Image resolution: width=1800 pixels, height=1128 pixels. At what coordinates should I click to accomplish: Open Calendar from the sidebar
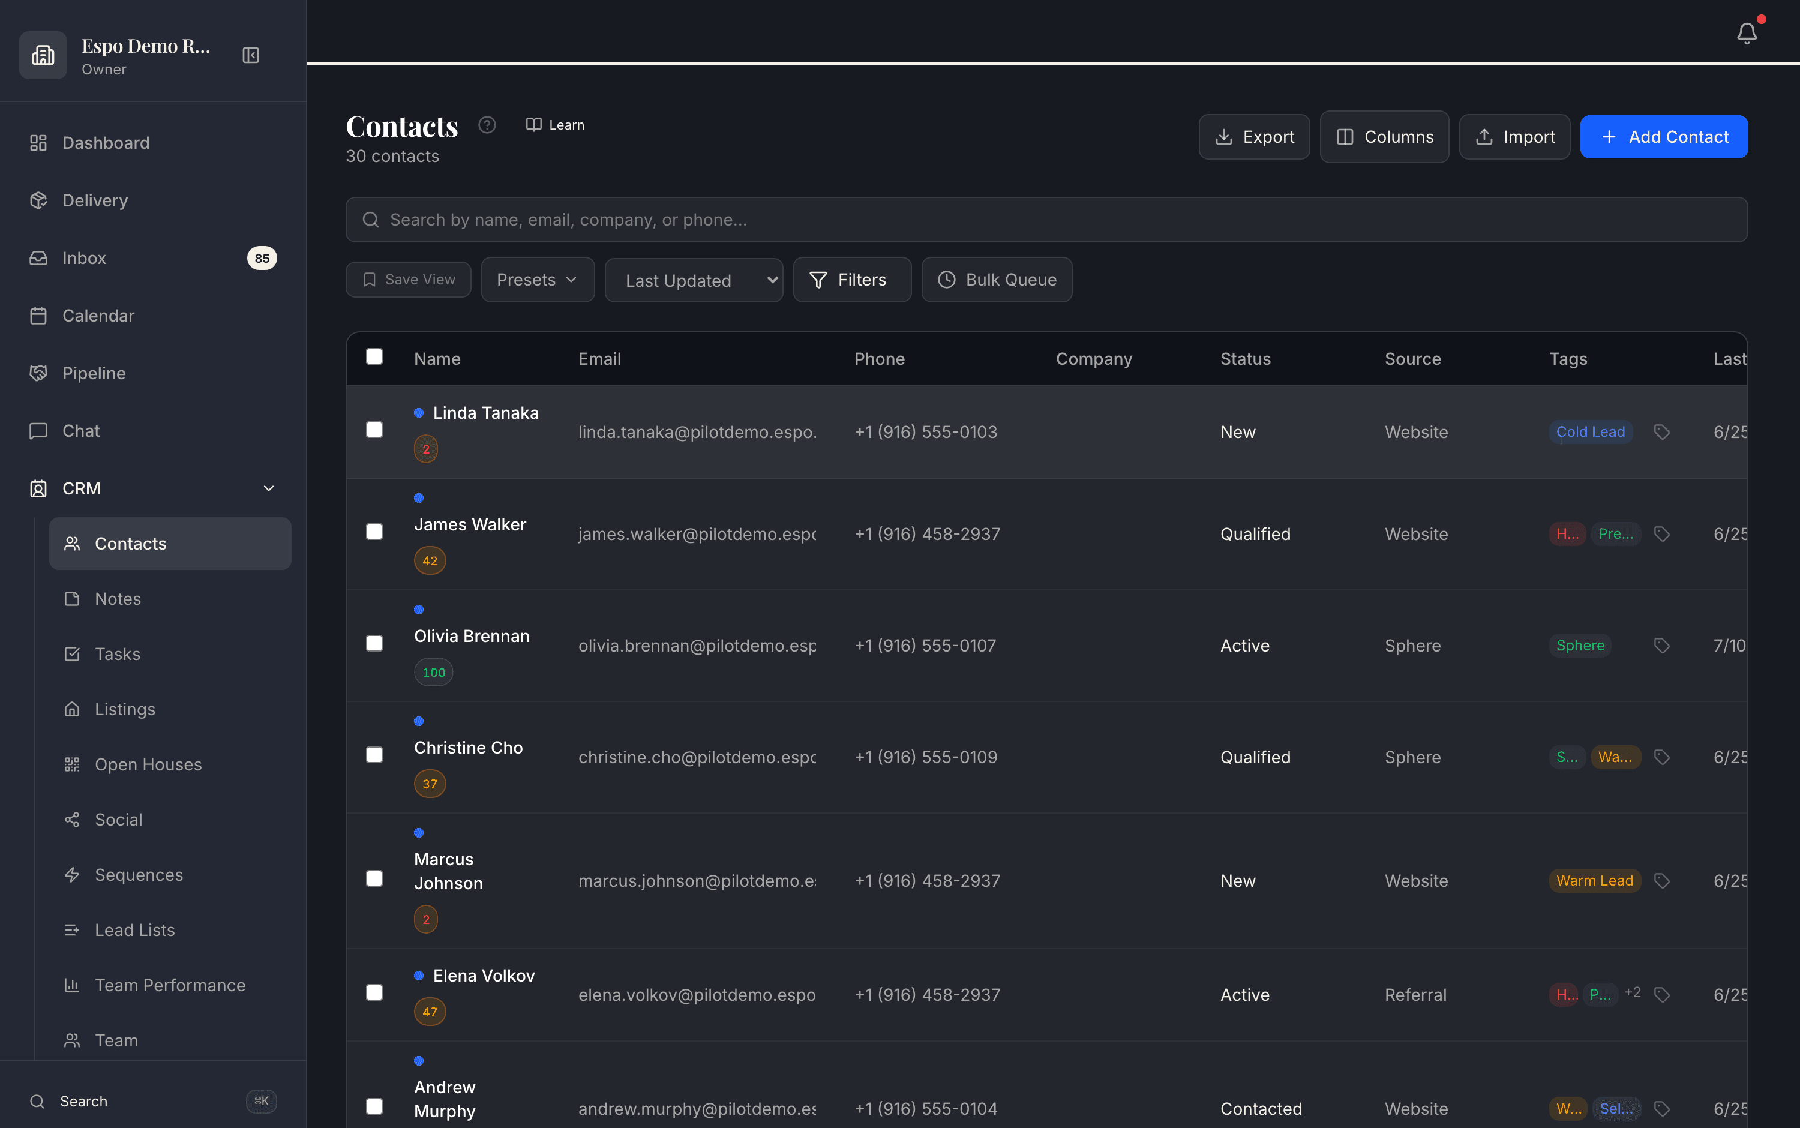(x=153, y=316)
